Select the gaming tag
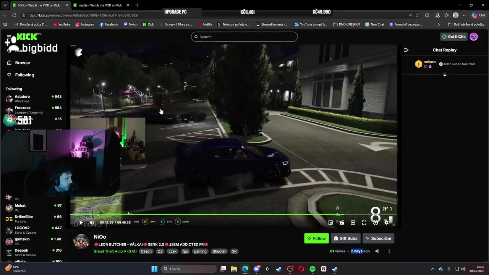The height and width of the screenshot is (275, 489). pyautogui.click(x=200, y=251)
